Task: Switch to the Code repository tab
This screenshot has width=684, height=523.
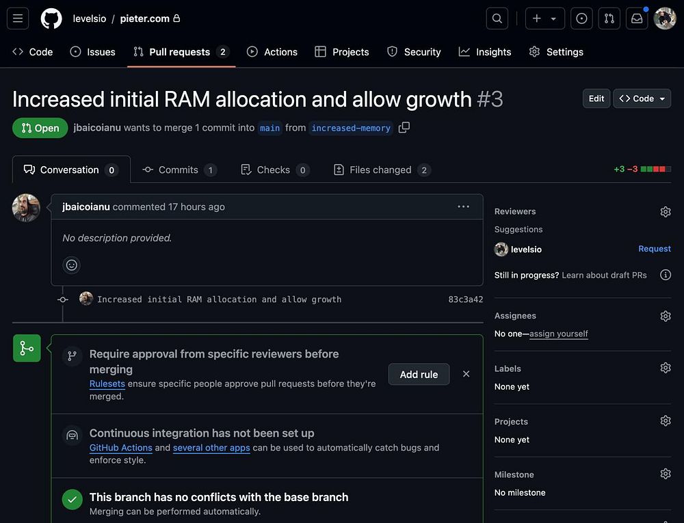Action: [x=33, y=52]
